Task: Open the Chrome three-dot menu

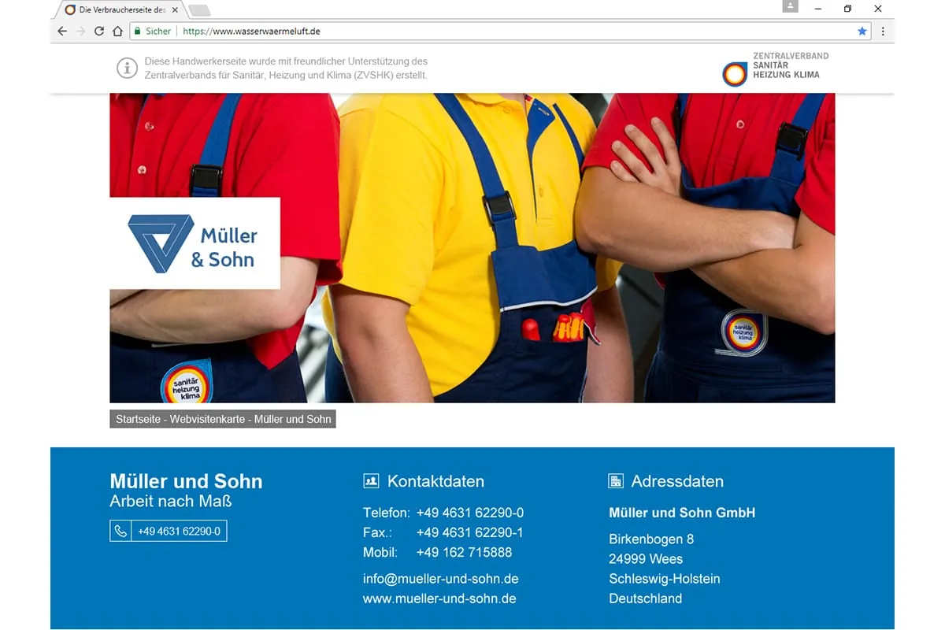Action: click(883, 31)
